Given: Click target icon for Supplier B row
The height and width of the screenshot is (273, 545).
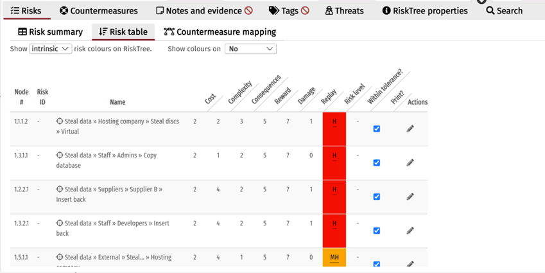Looking at the screenshot, I should click(60, 189).
